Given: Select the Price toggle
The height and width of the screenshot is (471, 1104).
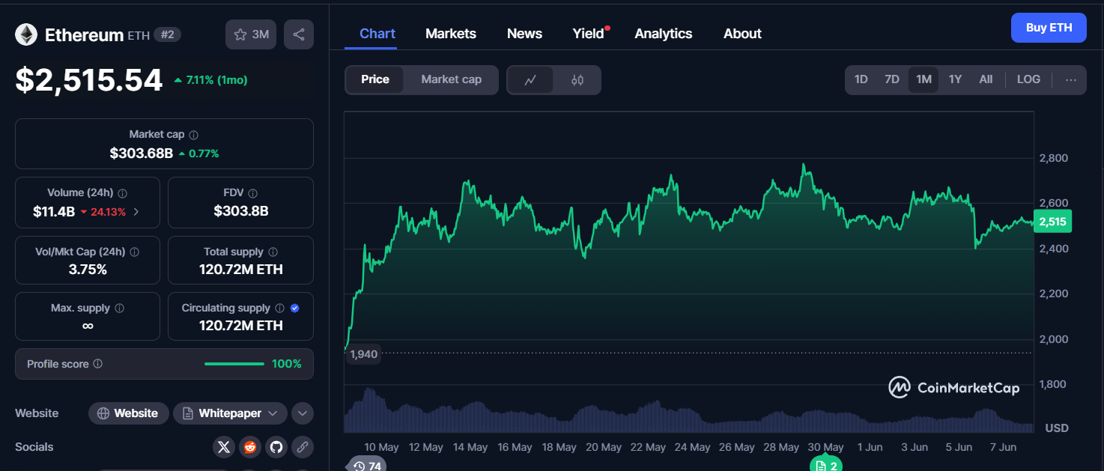Looking at the screenshot, I should tap(375, 79).
